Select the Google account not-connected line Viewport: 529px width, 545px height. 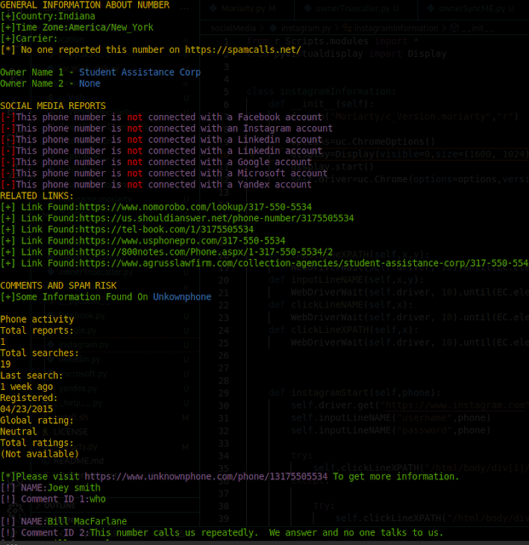(156, 162)
